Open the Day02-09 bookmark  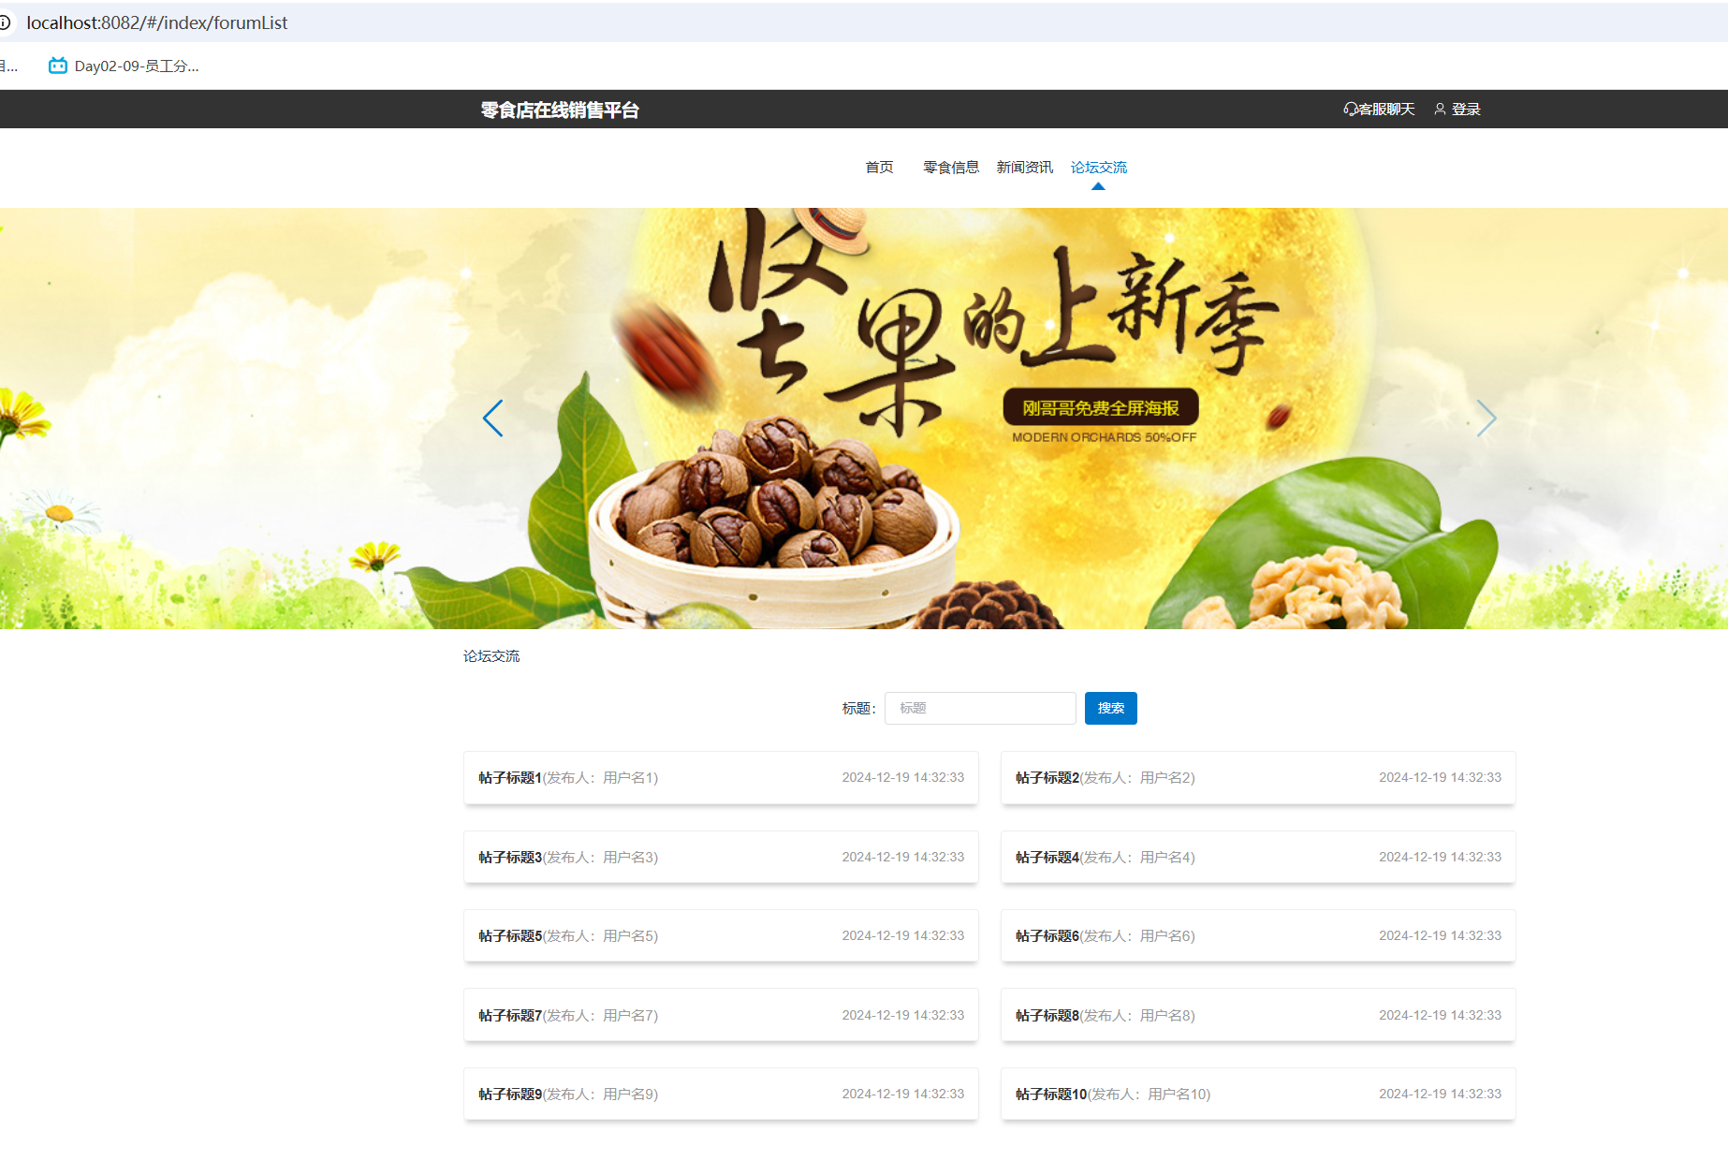[x=124, y=66]
